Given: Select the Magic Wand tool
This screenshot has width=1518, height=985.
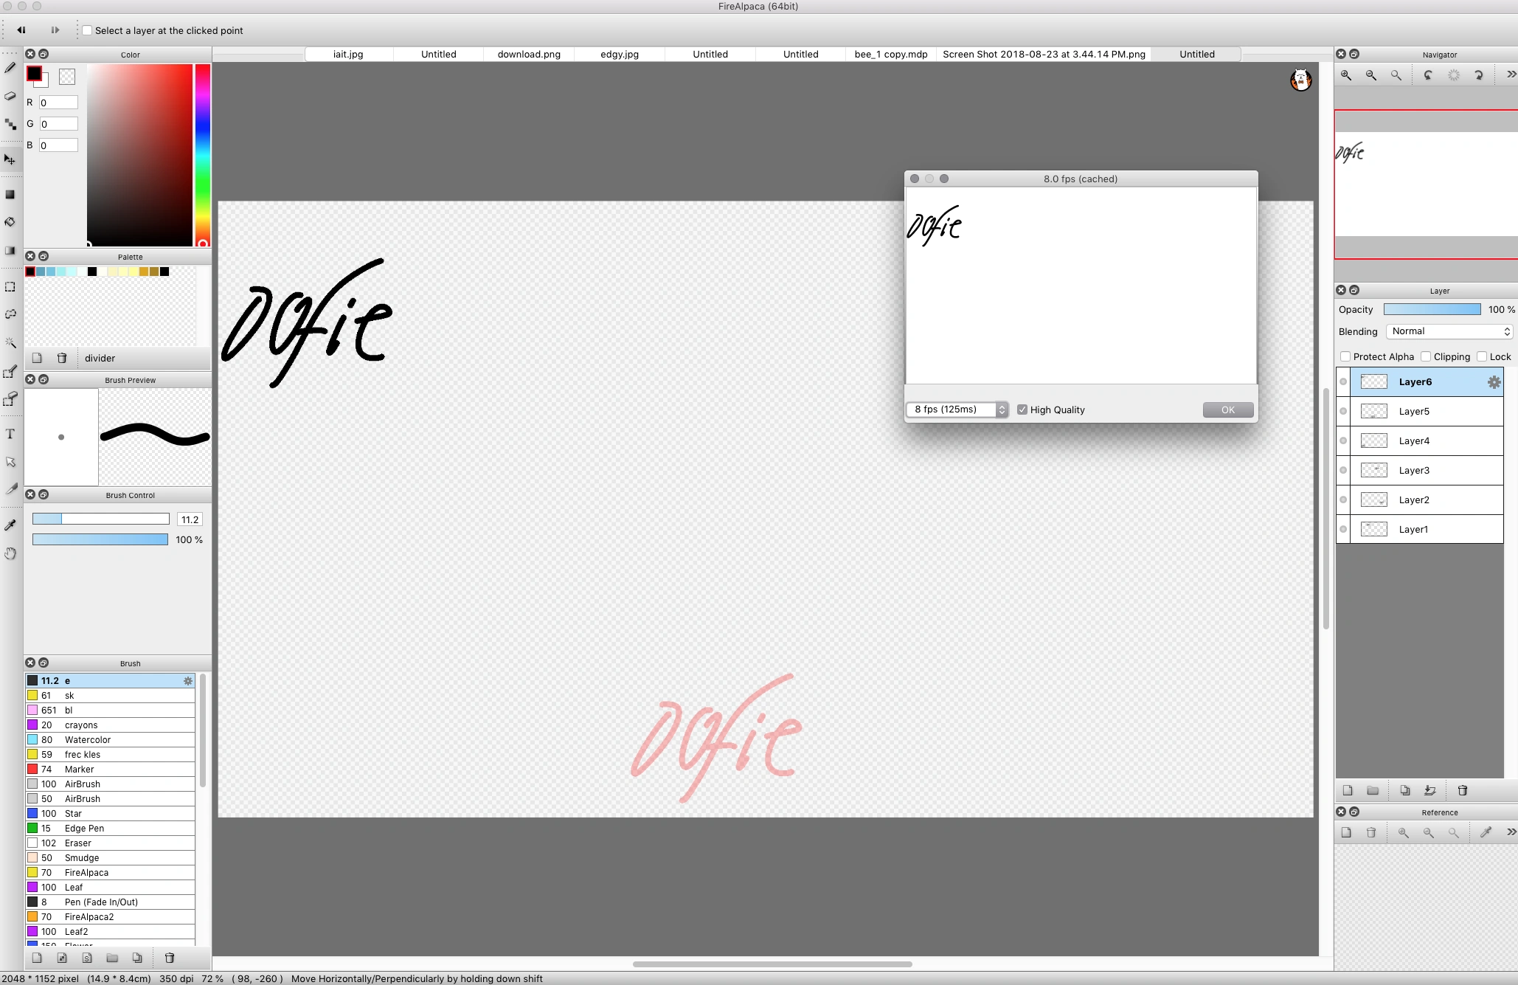Looking at the screenshot, I should coord(10,343).
